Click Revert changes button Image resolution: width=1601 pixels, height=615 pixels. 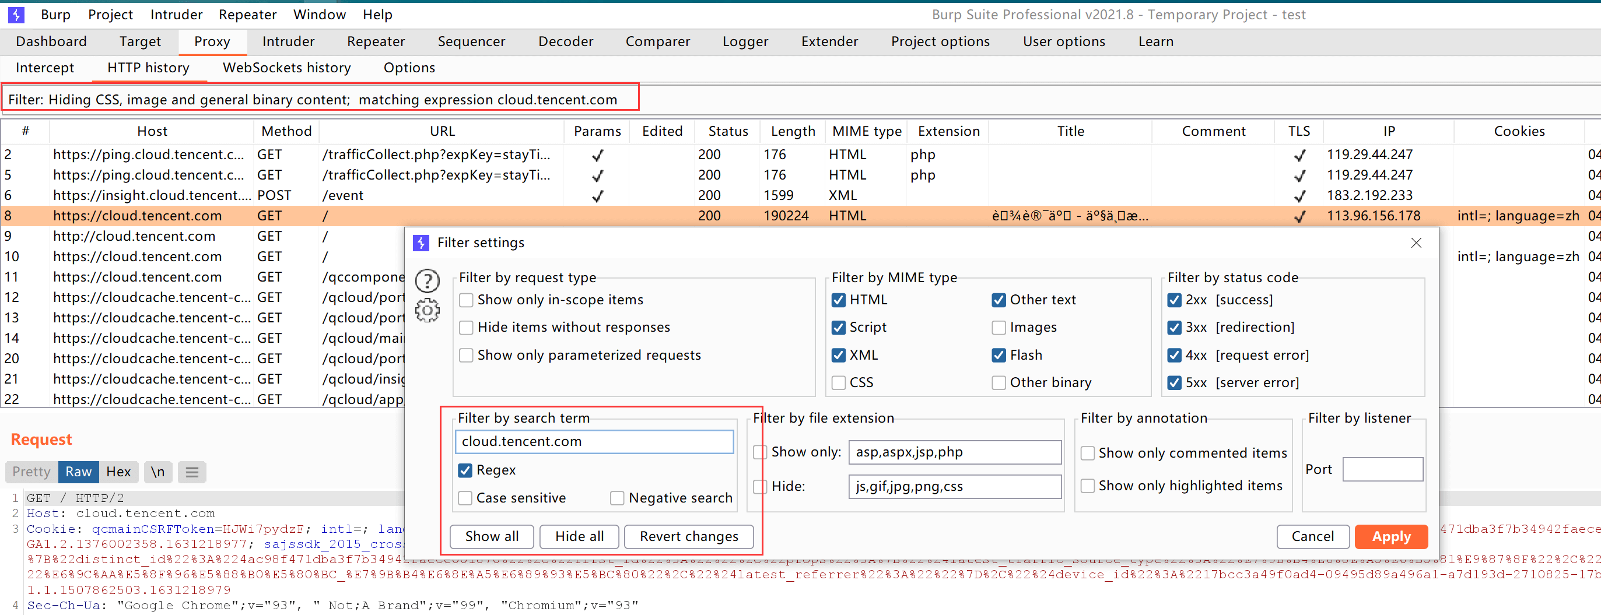689,537
